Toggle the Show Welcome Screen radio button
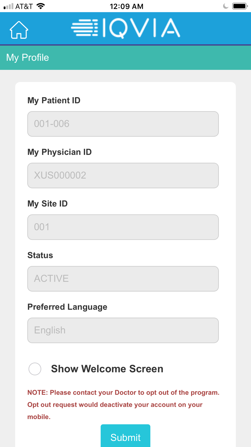Screen dimensions: 251x447 [35, 369]
